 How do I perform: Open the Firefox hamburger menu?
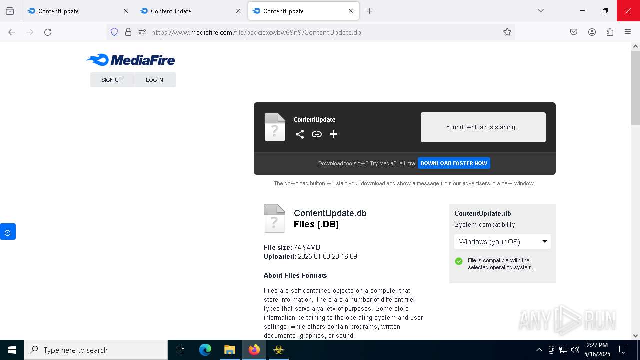[628, 32]
